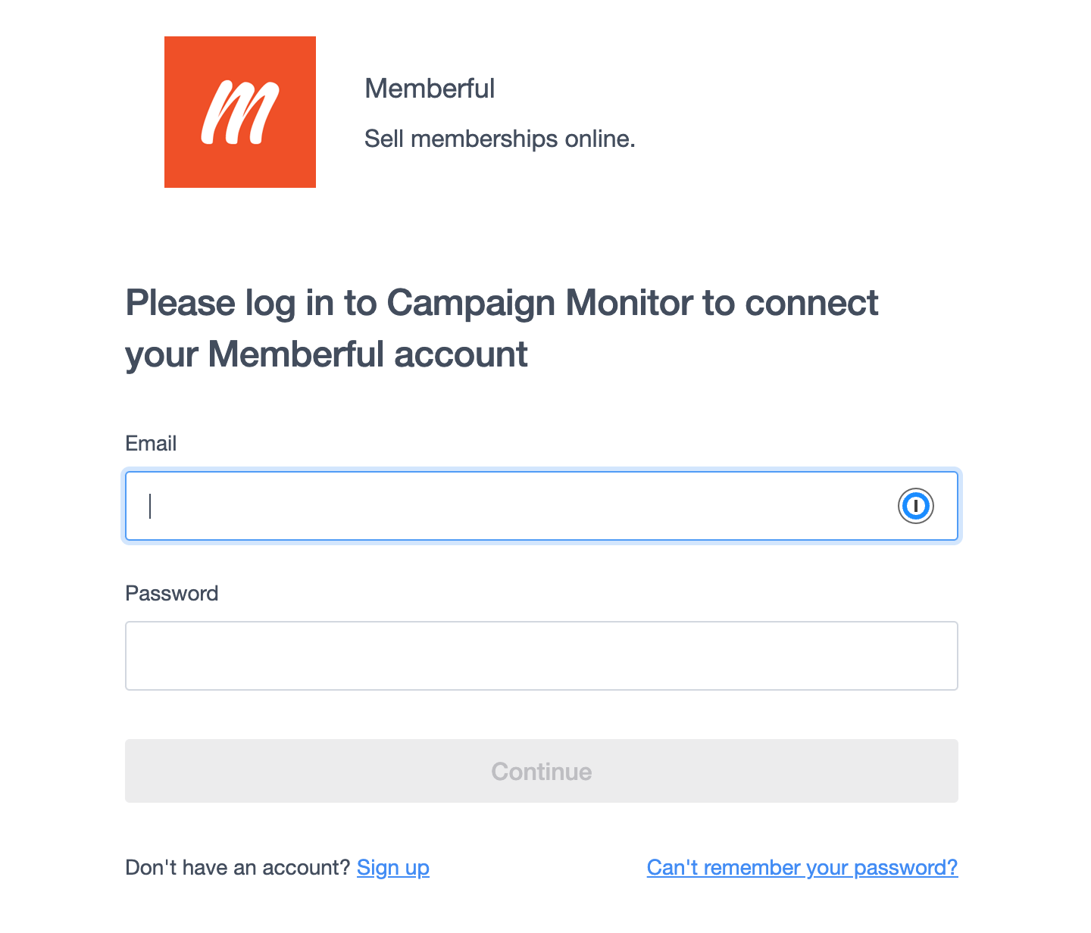The image size is (1091, 933).
Task: Click the Don't have an account text
Action: click(x=238, y=867)
